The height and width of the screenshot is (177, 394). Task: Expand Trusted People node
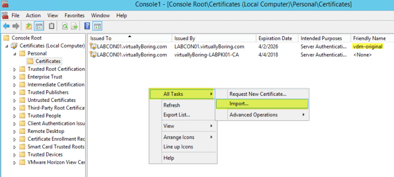[x=15, y=116]
